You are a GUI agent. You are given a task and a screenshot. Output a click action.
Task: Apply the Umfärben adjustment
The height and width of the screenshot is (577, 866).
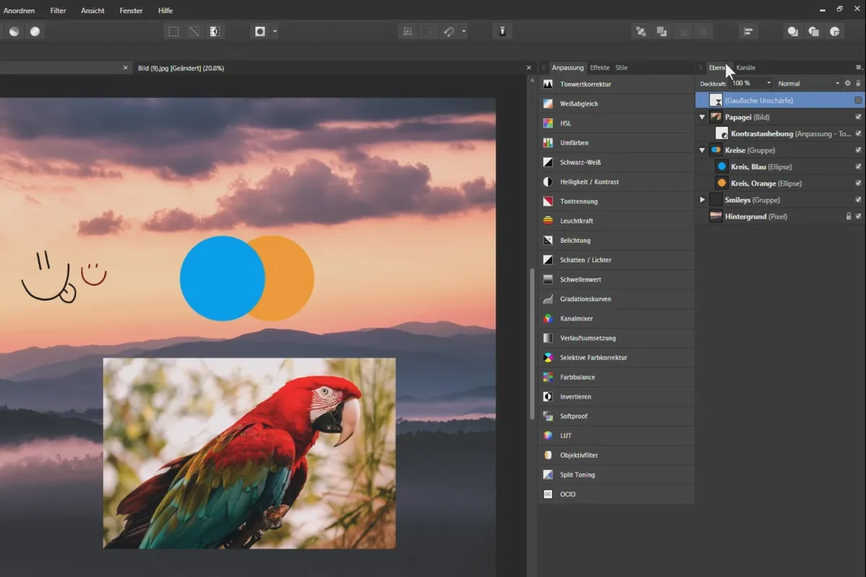point(617,143)
